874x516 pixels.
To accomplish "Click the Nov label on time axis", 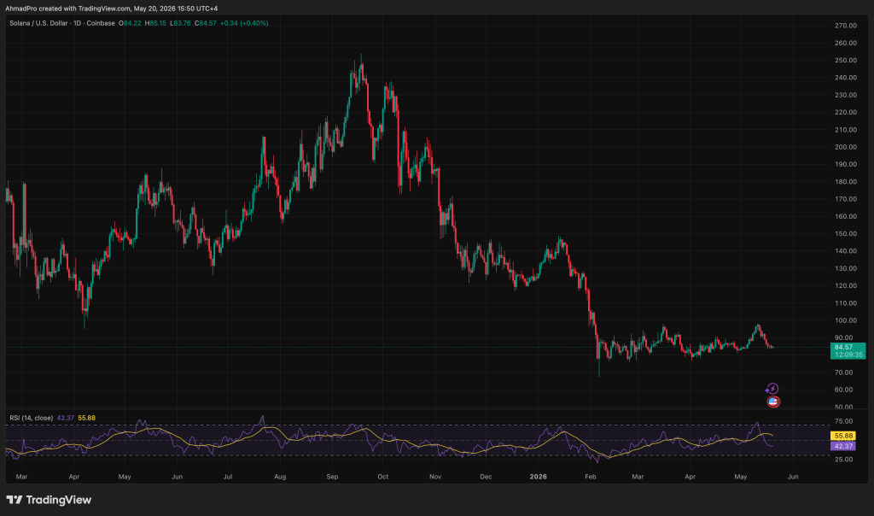I will tap(435, 477).
